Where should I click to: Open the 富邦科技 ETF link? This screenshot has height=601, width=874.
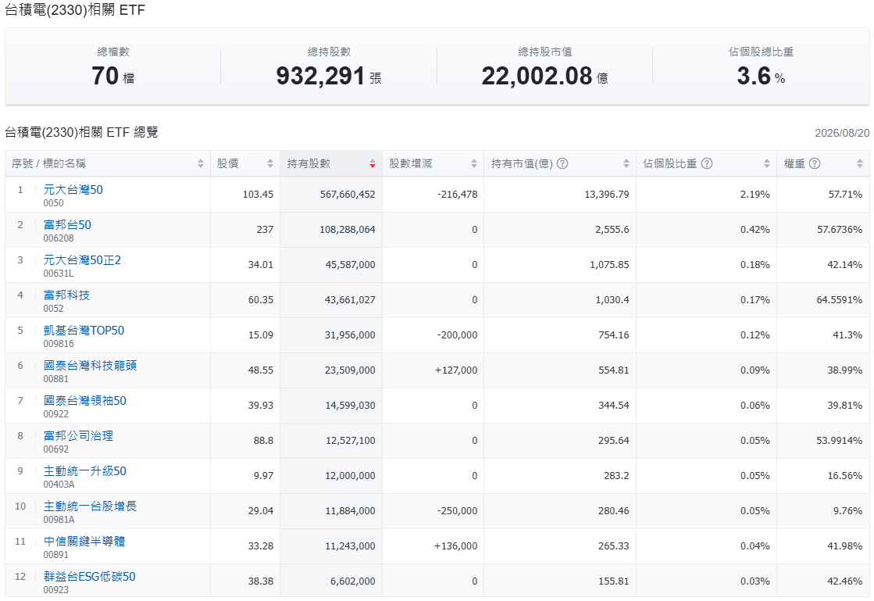pos(66,295)
